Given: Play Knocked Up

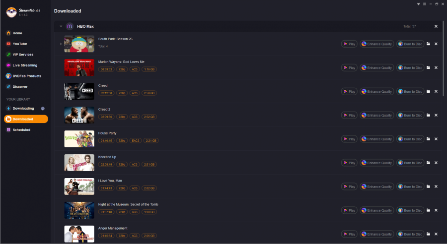Looking at the screenshot, I should [349, 163].
